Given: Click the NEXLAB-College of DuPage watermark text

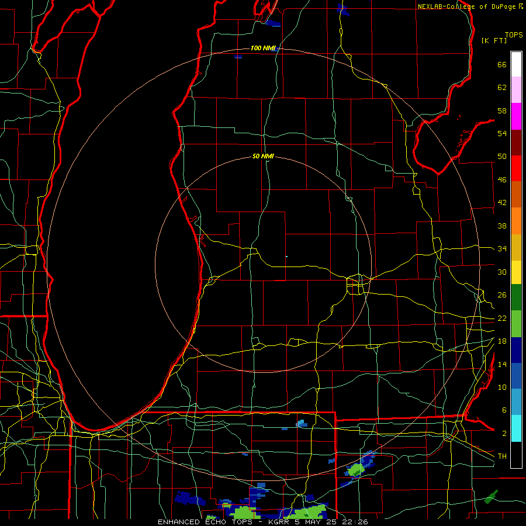Looking at the screenshot, I should pos(470,6).
